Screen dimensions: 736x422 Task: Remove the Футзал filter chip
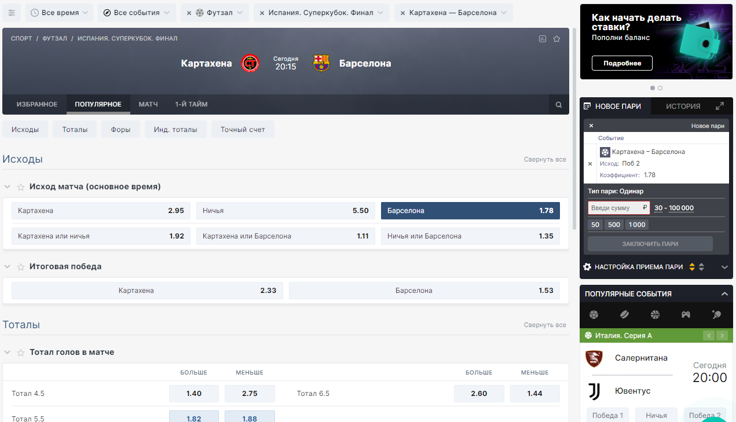[x=189, y=13]
